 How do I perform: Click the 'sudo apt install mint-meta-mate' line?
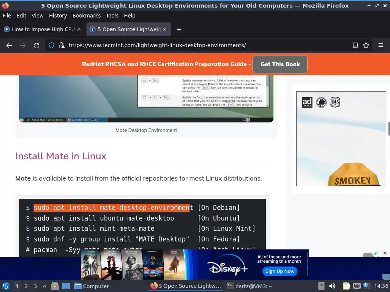point(94,229)
